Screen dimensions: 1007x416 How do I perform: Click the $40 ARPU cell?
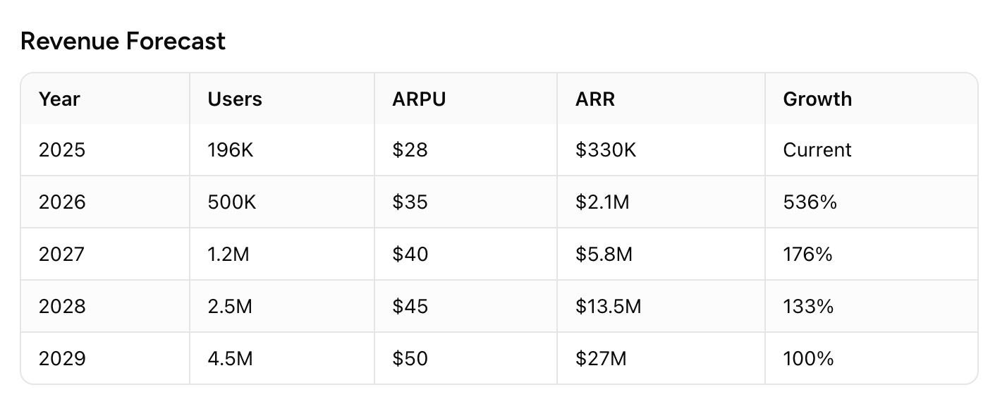(410, 255)
